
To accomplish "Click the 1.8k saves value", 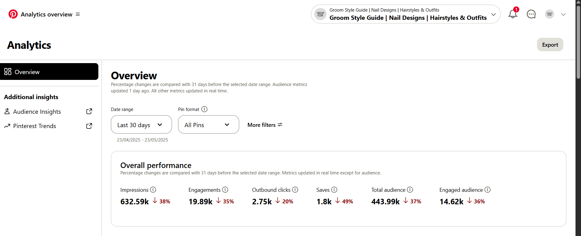I will (x=324, y=202).
